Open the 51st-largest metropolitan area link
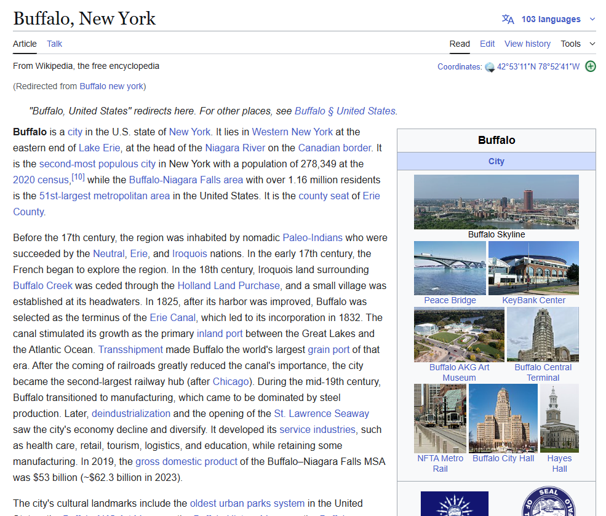 click(x=105, y=196)
